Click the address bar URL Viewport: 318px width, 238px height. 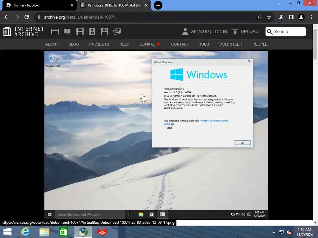click(x=80, y=17)
